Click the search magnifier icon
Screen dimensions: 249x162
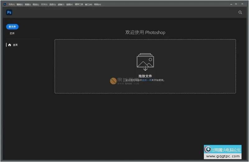(x=240, y=12)
